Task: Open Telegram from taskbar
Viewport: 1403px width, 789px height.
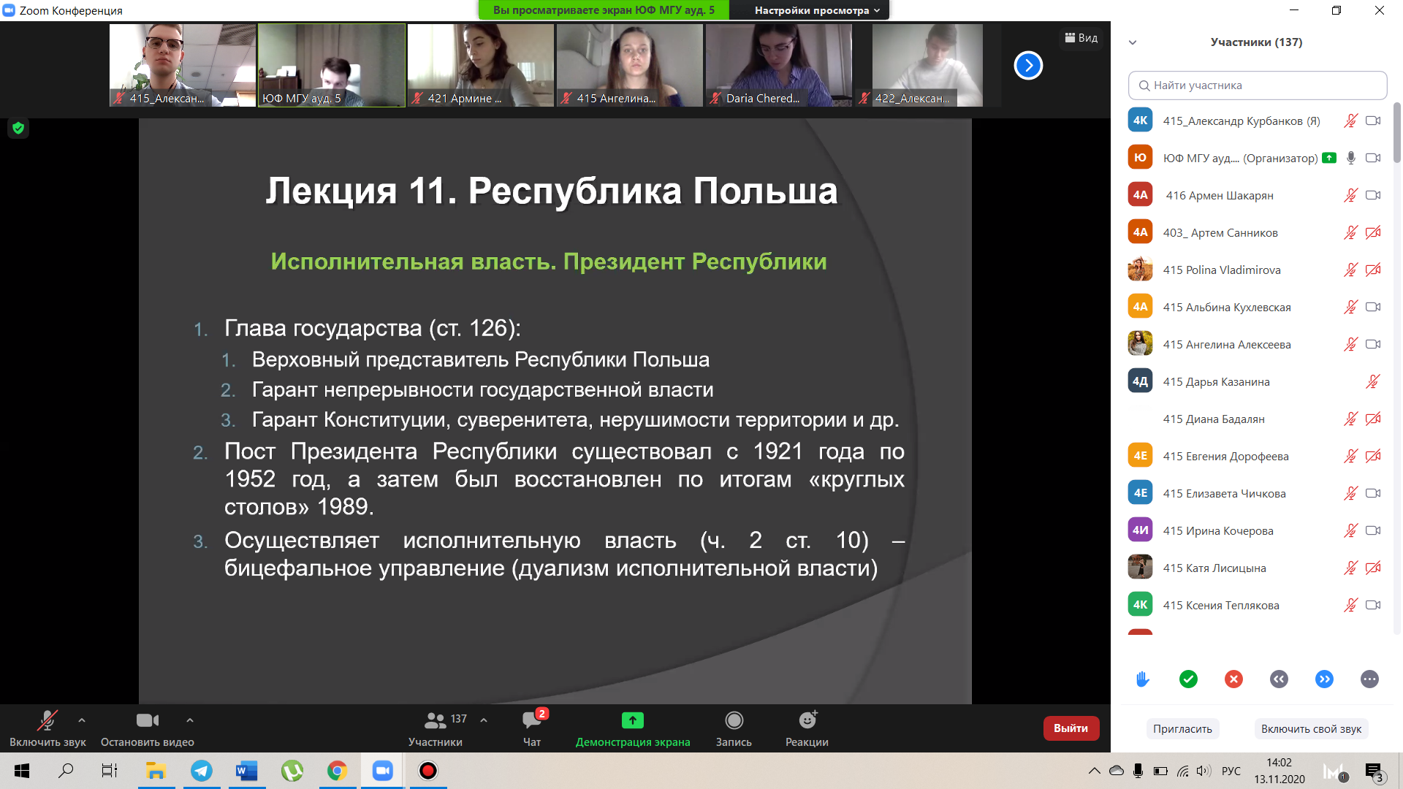Action: pyautogui.click(x=202, y=771)
